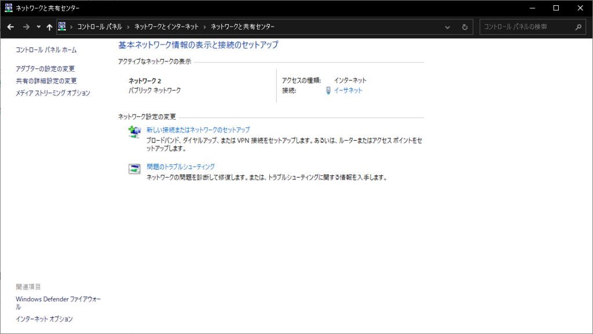This screenshot has height=334, width=593.
Task: Click the Forward navigation arrow
Action: point(26,27)
